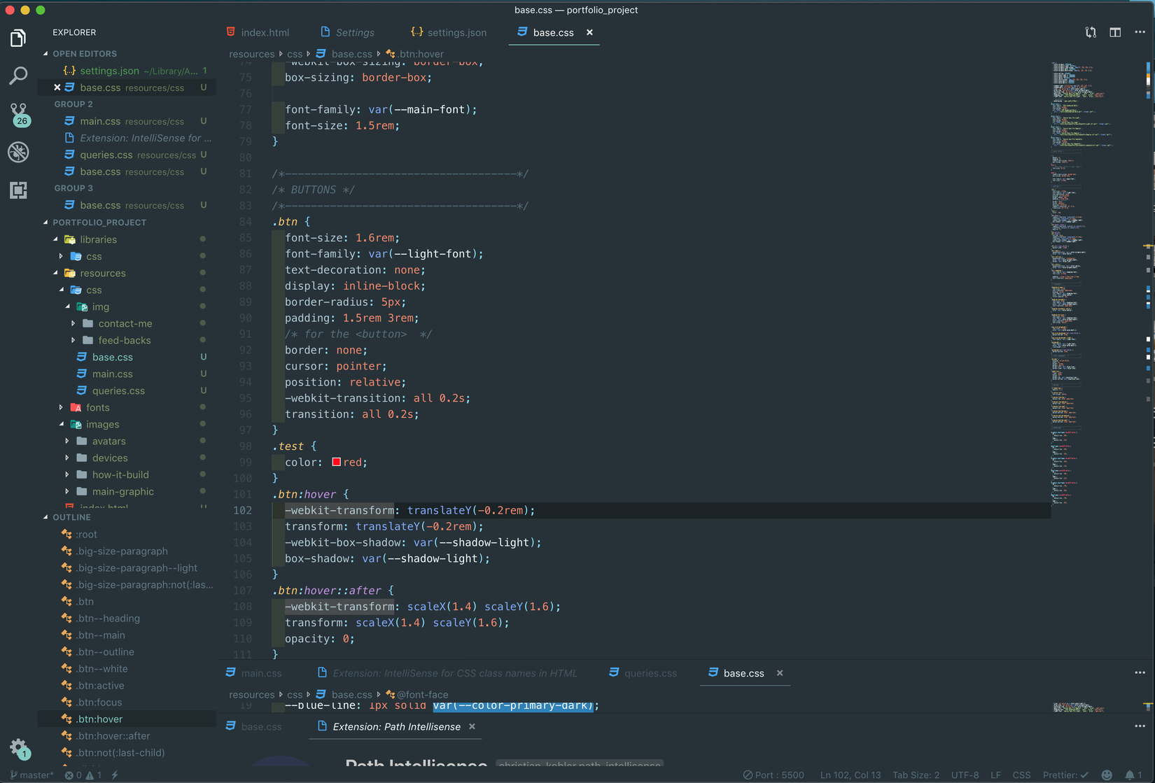Split the editor with the split icon

pos(1115,32)
